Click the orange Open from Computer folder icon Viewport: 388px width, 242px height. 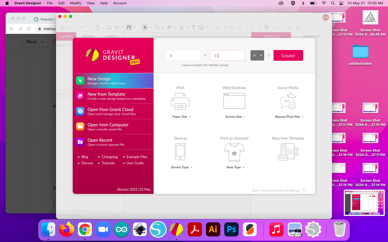point(80,127)
